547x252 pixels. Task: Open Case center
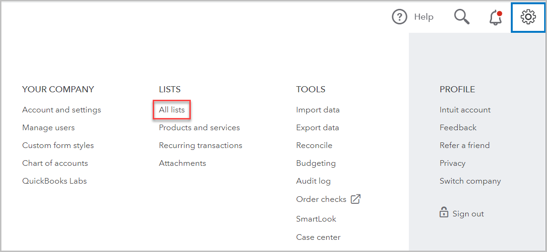[x=318, y=237]
